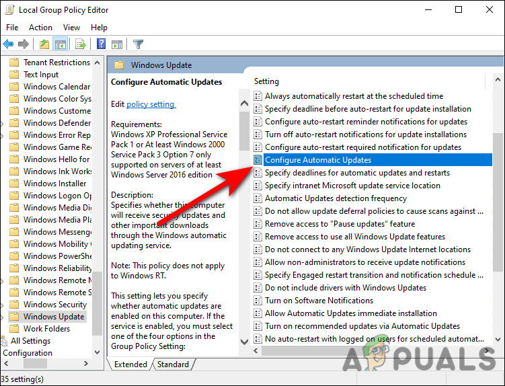Toggle the Show/Hide Action Pane icon
Image resolution: width=505 pixels, height=386 pixels.
coord(117,44)
